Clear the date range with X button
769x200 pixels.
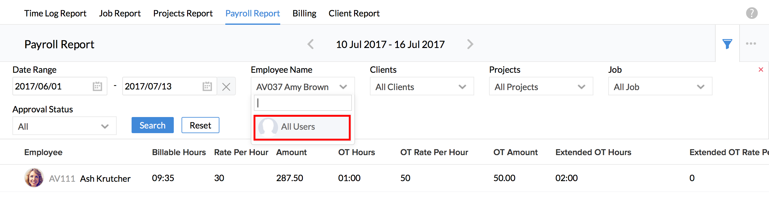click(226, 86)
